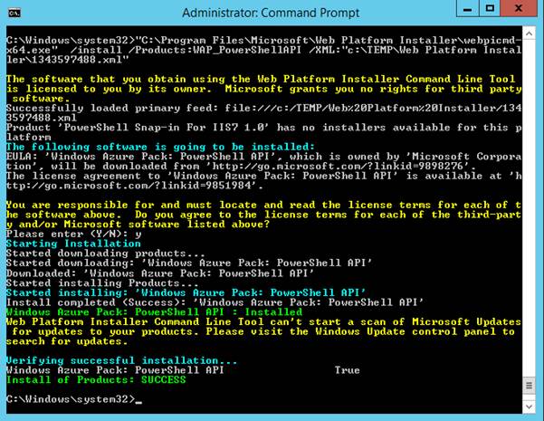Click the scrollbar up arrow
This screenshot has width=544, height=421.
pyautogui.click(x=529, y=33)
